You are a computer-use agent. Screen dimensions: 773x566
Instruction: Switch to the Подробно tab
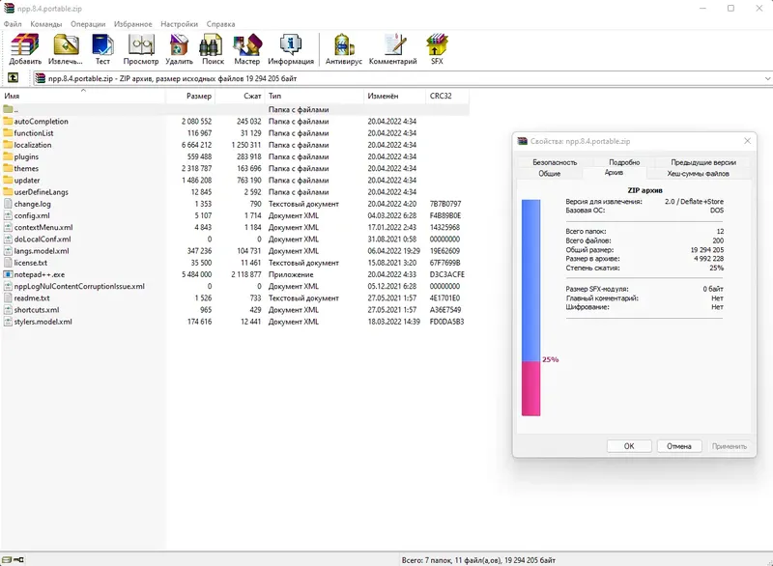(624, 162)
